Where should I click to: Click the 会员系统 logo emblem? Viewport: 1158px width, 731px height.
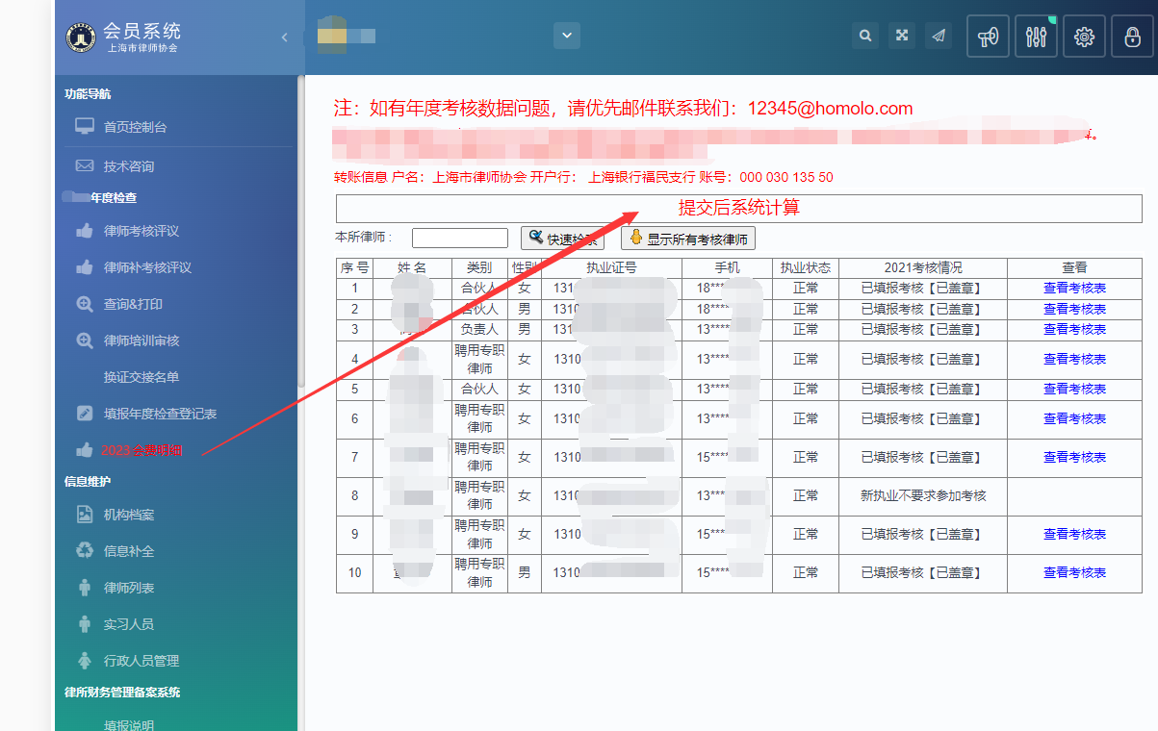[81, 38]
